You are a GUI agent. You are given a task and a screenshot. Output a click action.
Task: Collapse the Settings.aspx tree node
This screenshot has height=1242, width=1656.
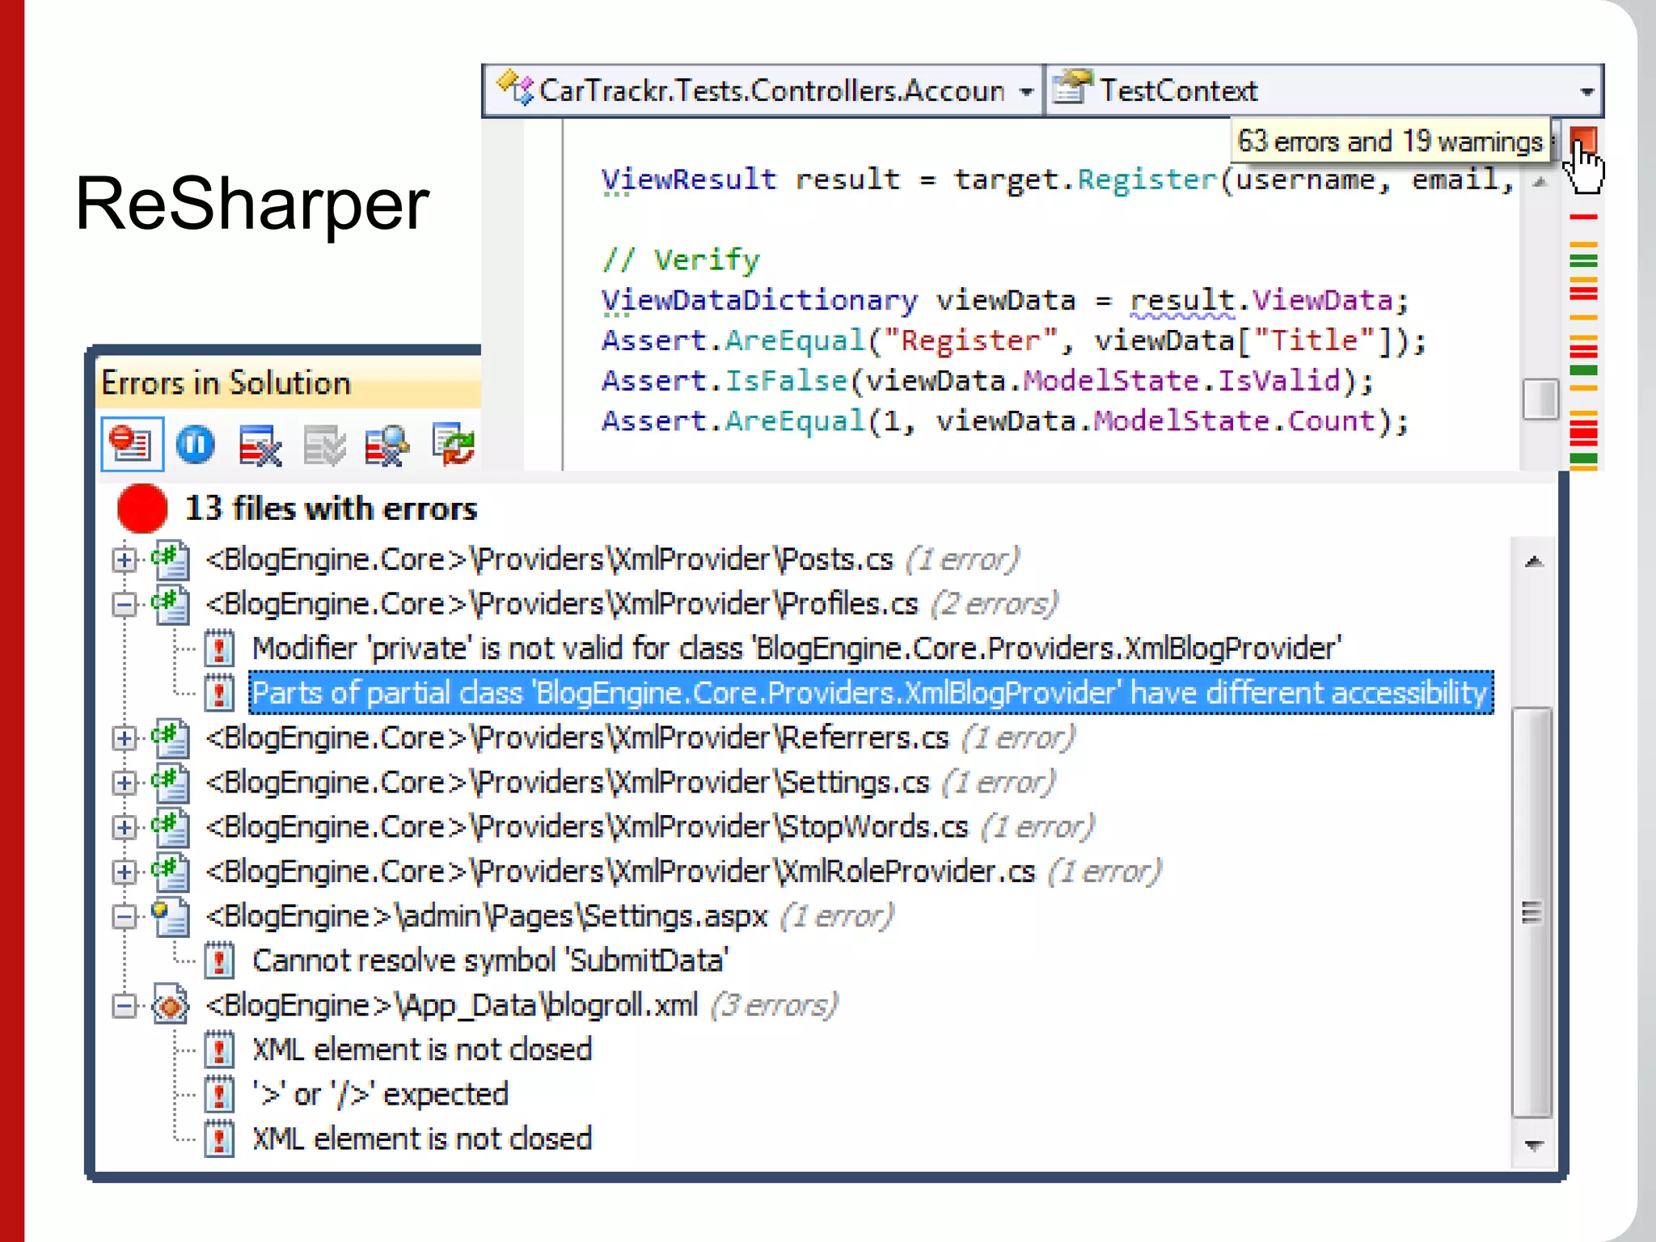124,916
